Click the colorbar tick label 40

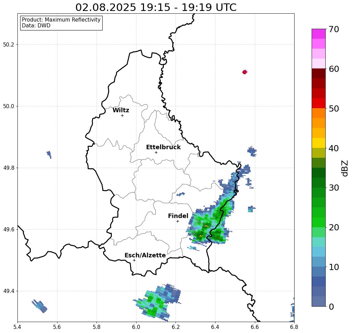(x=334, y=148)
